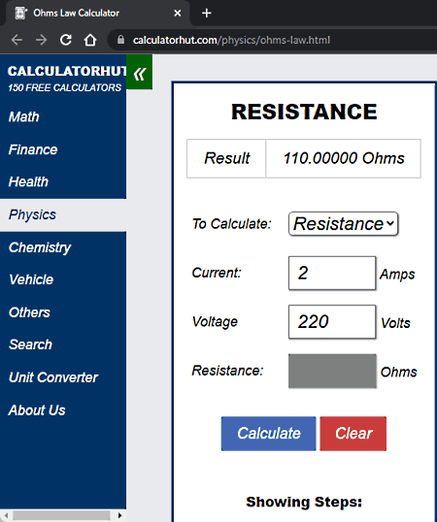Open the To Calculate dropdown
The height and width of the screenshot is (522, 437).
click(x=343, y=224)
